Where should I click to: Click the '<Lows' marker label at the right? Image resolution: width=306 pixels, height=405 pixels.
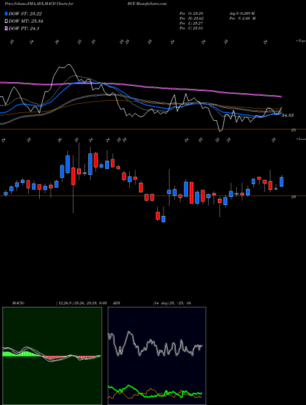point(300,139)
